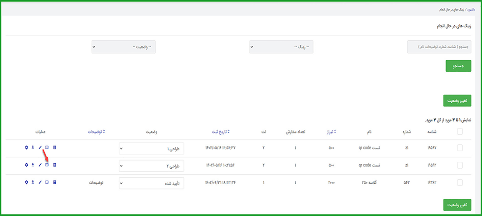This screenshot has height=216, width=482.
Task: Open gear settings for row 19597
Action: (26, 148)
